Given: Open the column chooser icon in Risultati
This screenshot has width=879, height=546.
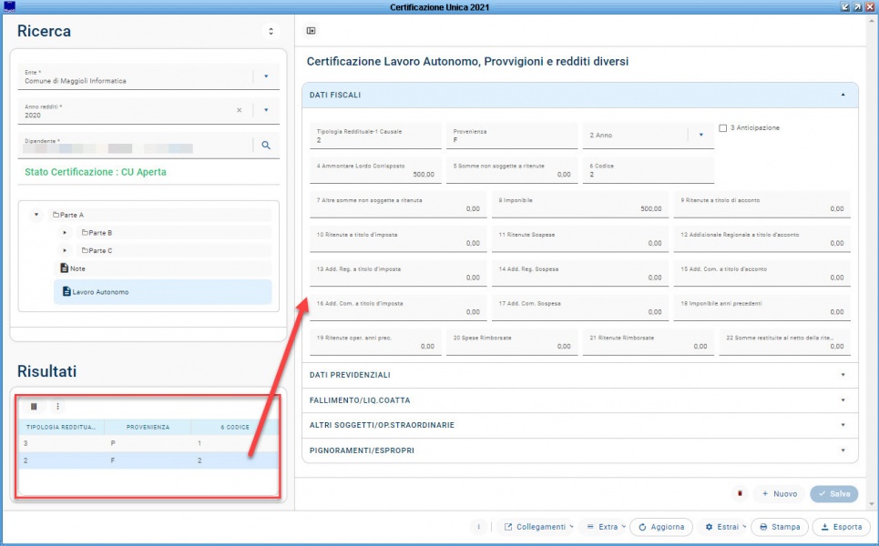Looking at the screenshot, I should (x=34, y=407).
